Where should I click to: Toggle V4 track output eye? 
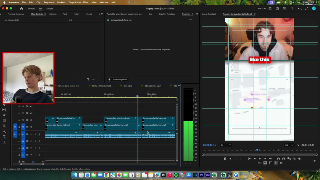pos(31,106)
